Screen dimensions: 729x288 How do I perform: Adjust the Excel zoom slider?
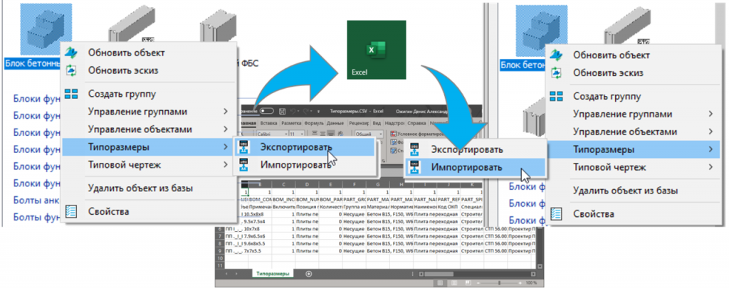(x=499, y=283)
